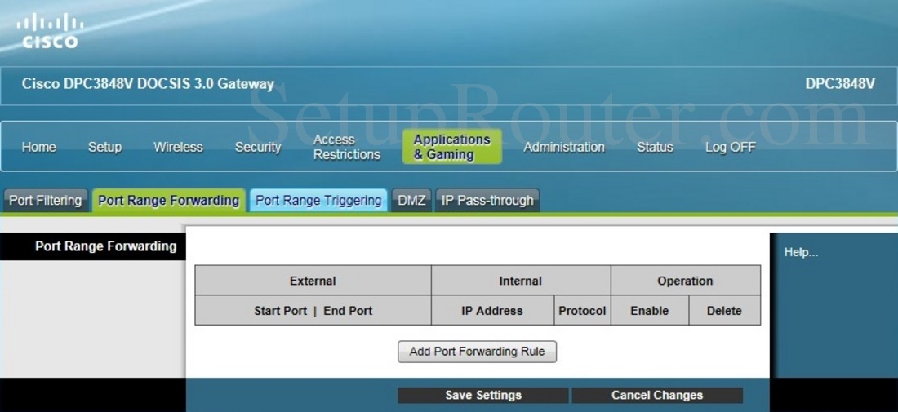
Task: Go to the Home menu
Action: point(38,147)
